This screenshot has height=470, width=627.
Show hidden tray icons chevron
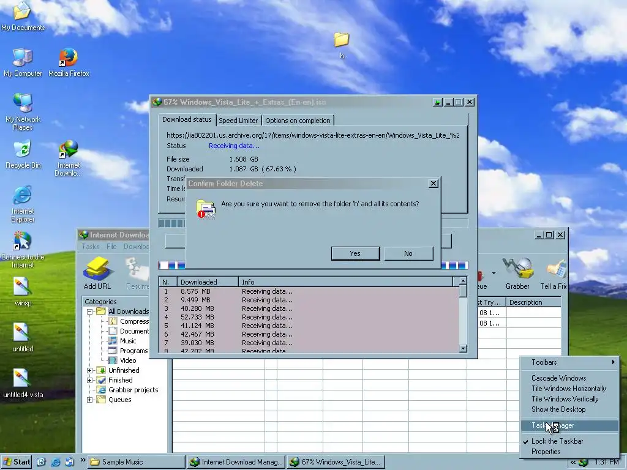point(573,463)
